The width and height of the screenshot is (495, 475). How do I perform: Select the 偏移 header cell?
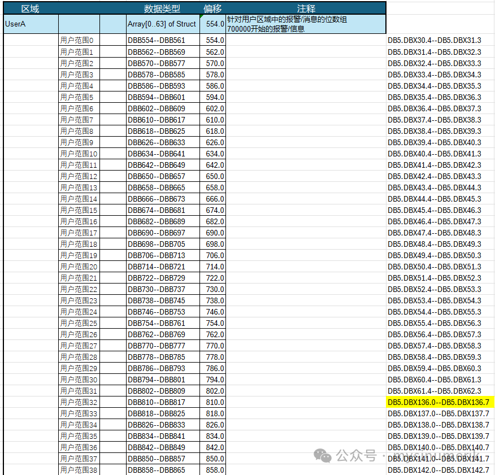[x=212, y=8]
